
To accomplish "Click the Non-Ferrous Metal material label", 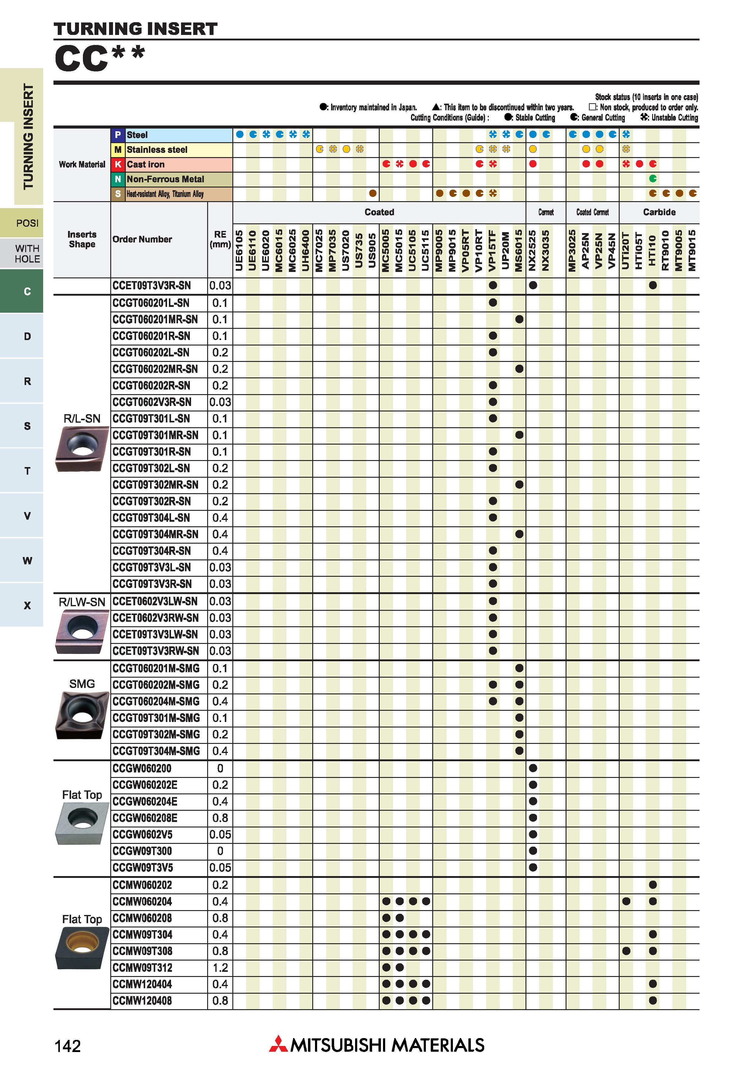I will coord(165,179).
